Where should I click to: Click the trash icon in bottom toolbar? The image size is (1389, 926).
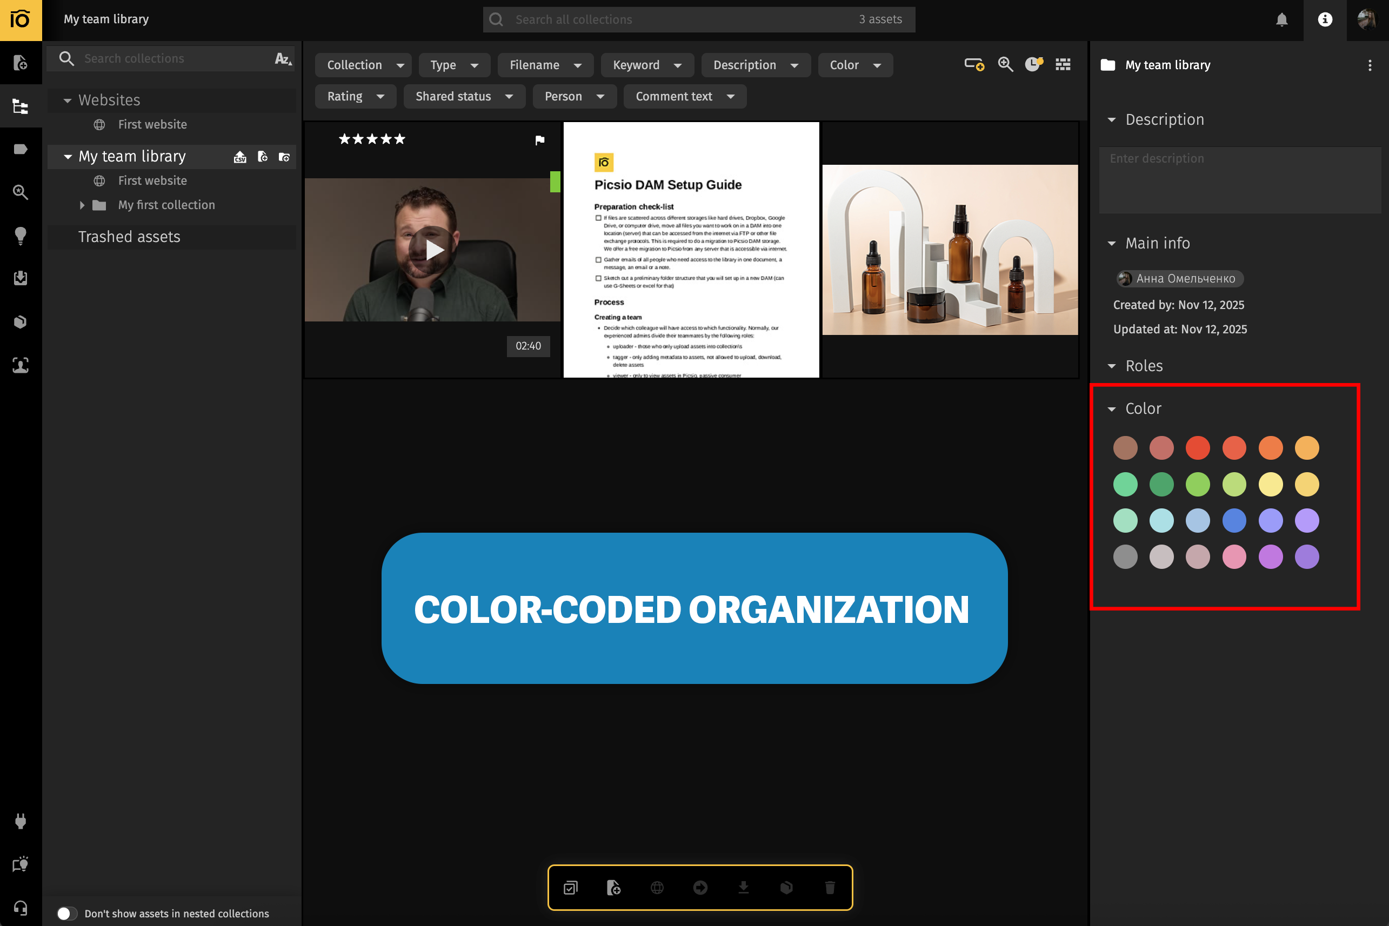click(830, 887)
